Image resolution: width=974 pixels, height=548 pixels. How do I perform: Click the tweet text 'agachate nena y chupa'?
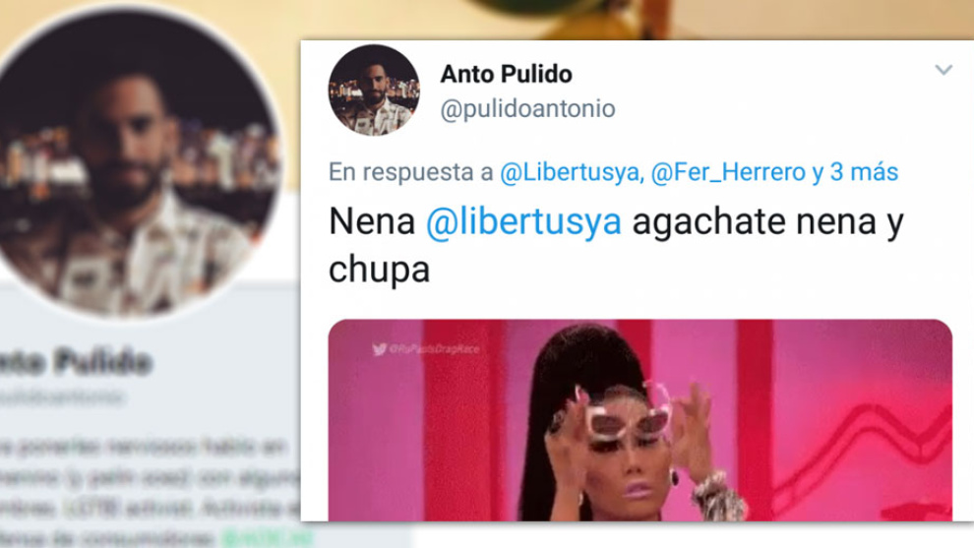(x=615, y=245)
